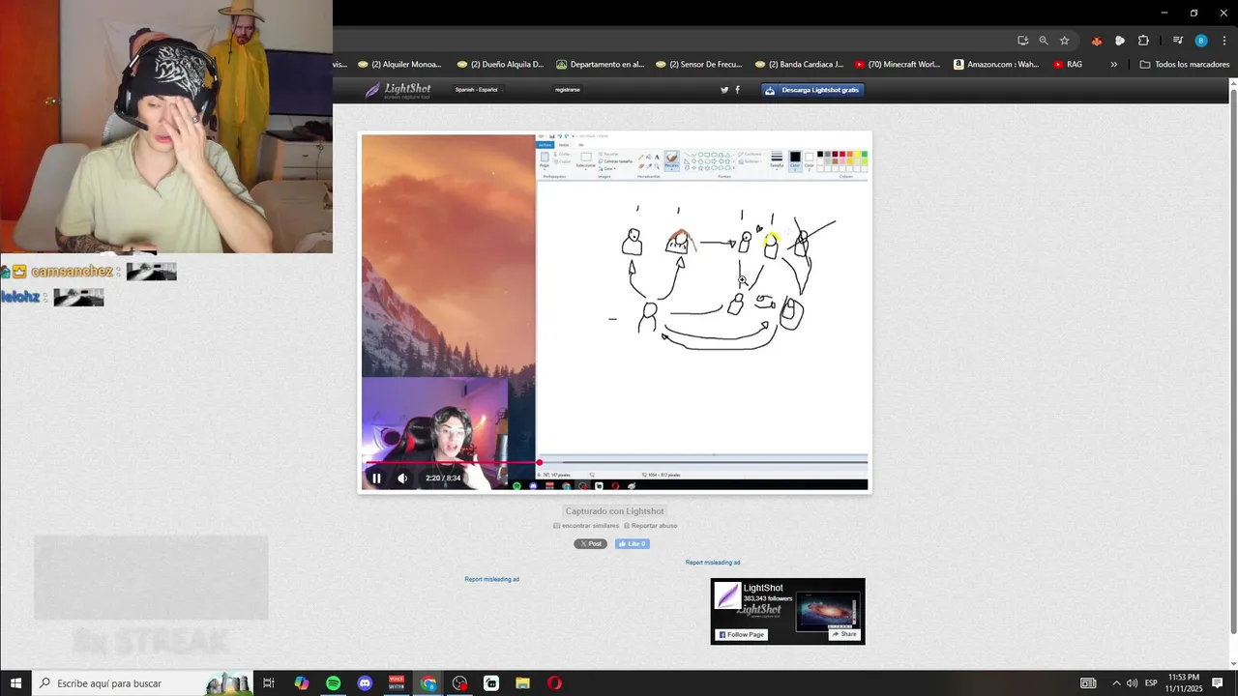Open the Windows notification center
Screen dimensions: 1238x696
(1218, 683)
